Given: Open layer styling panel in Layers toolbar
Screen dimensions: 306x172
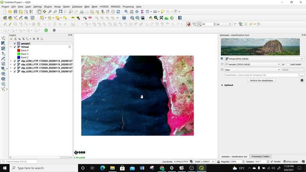Looking at the screenshot, I should pos(11,39).
